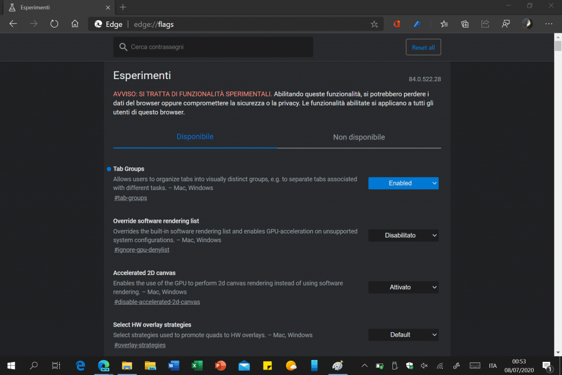
Task: Launch Excel from the Windows taskbar
Action: coord(197,366)
